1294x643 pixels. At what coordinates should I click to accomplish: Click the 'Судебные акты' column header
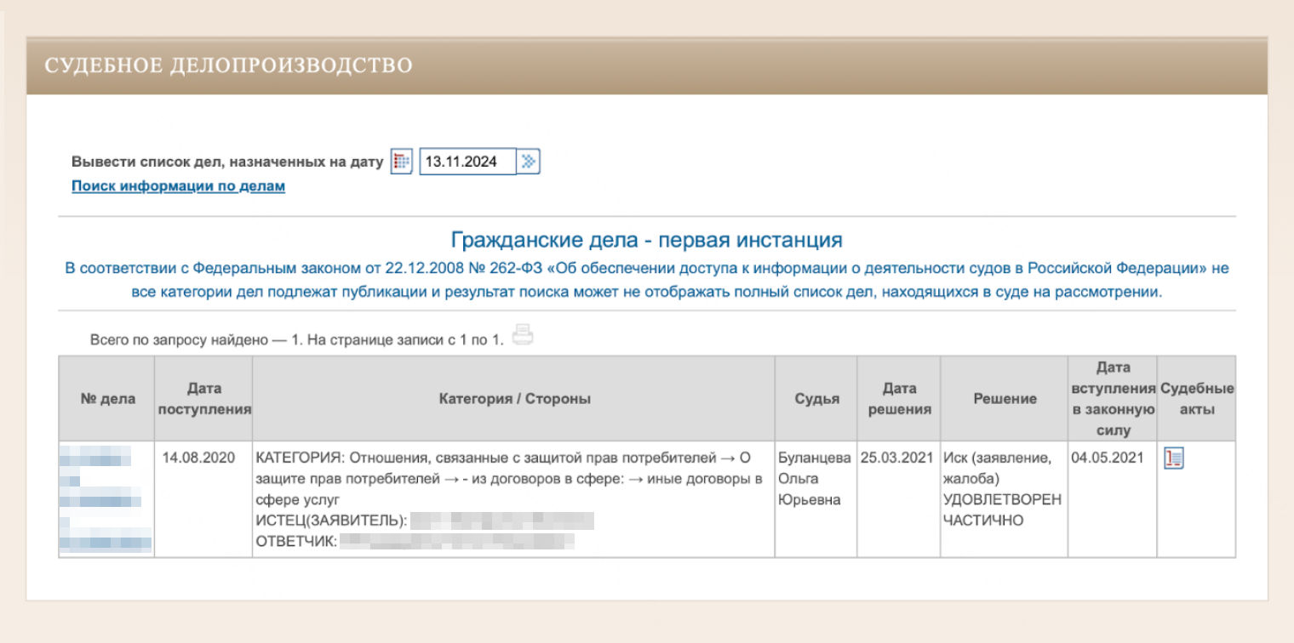1197,399
